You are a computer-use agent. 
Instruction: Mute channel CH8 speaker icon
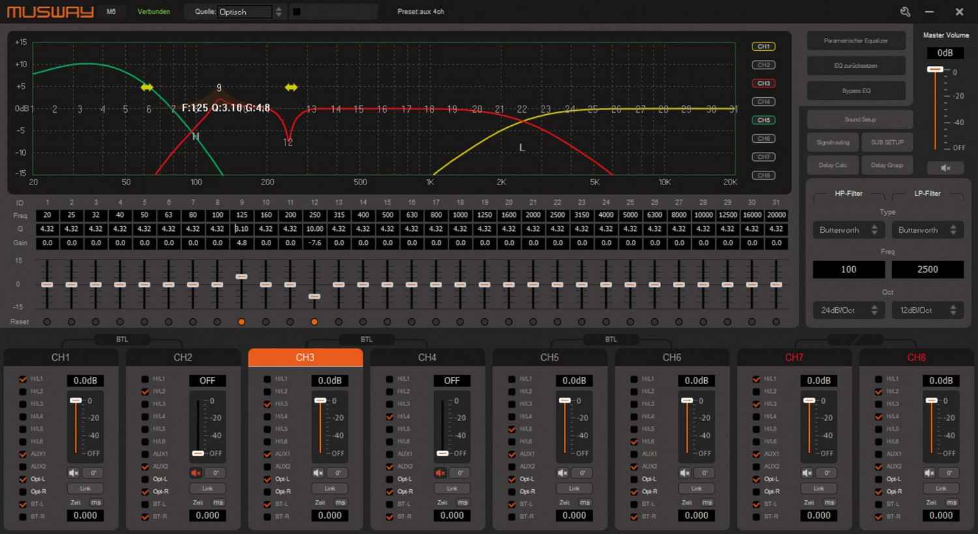(929, 473)
